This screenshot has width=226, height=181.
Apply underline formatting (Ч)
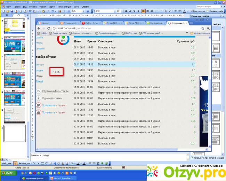(134, 11)
